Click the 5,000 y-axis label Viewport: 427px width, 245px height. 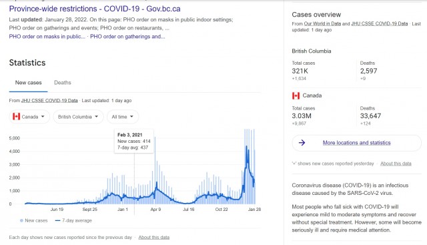[x=15, y=138]
